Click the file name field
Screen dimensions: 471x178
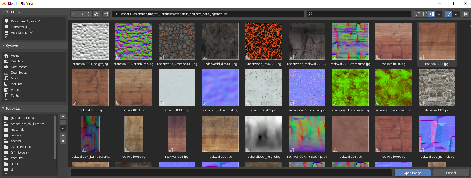[231, 173]
